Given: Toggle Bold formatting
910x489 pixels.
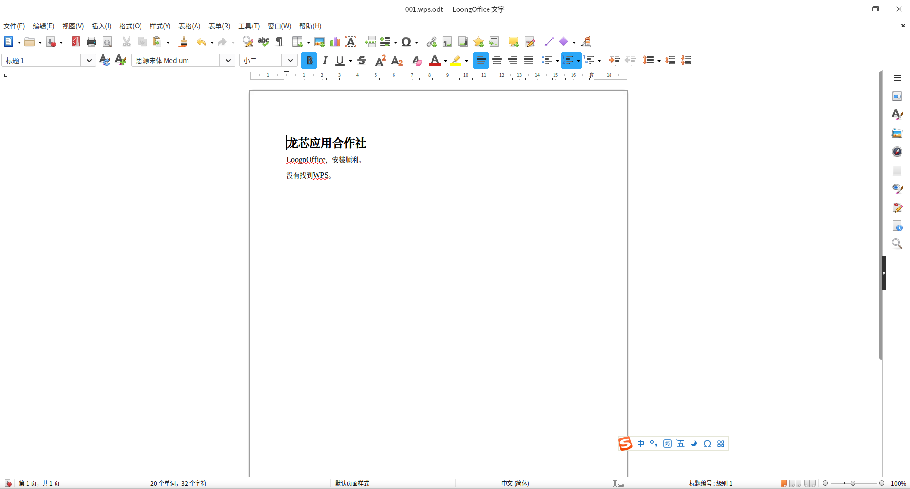Looking at the screenshot, I should coord(309,60).
